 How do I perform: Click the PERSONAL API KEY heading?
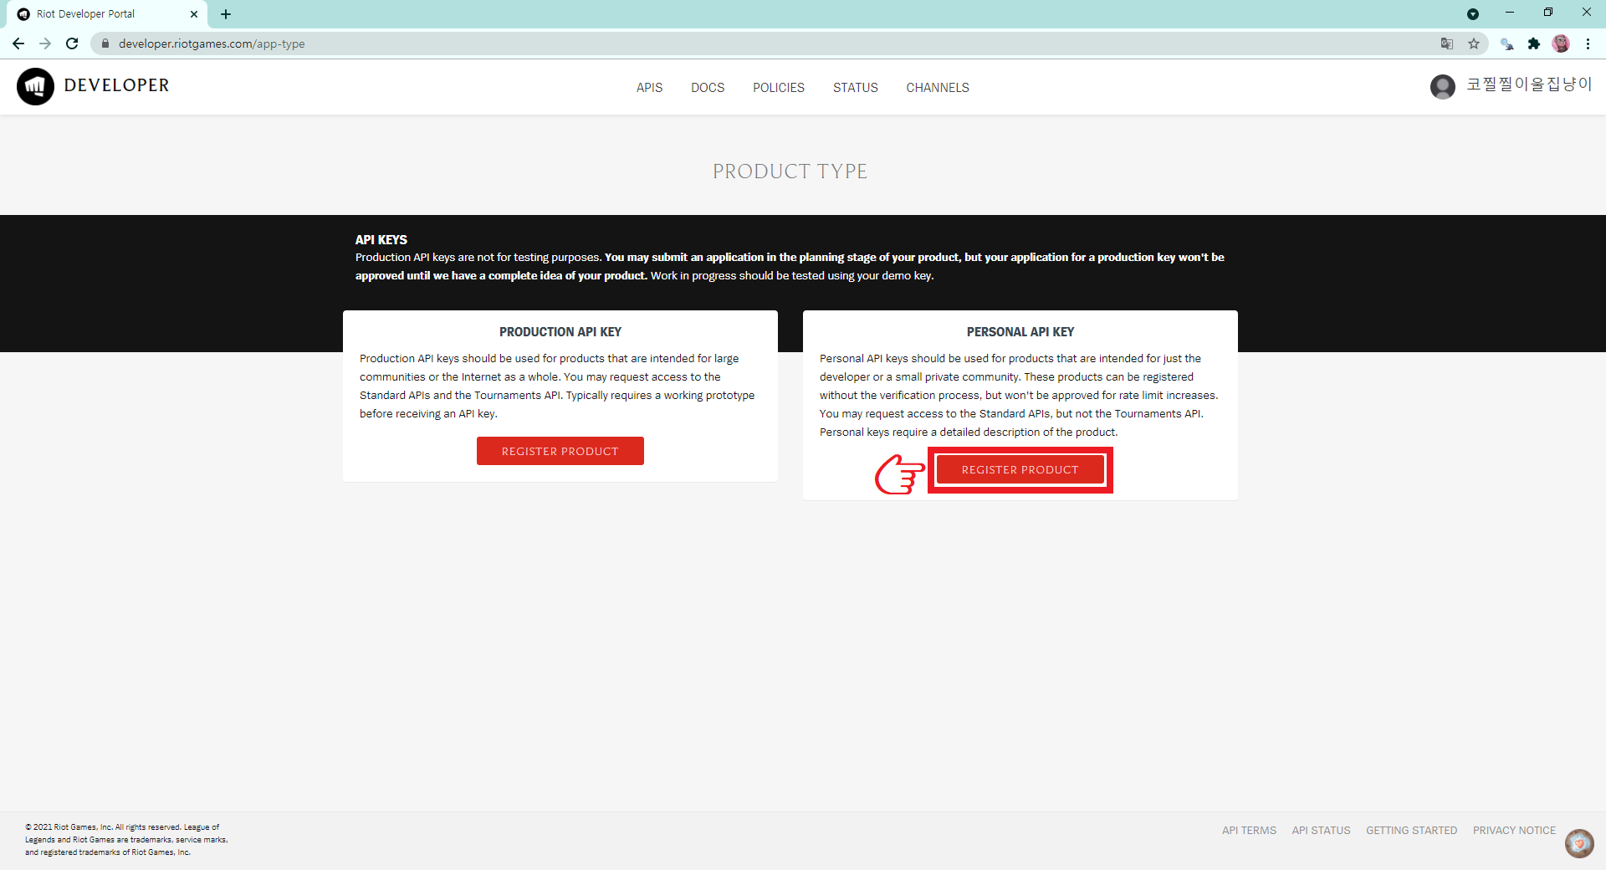pyautogui.click(x=1020, y=332)
